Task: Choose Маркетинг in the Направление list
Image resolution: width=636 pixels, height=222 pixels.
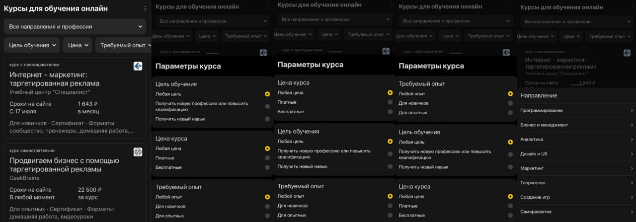Action: (x=532, y=168)
